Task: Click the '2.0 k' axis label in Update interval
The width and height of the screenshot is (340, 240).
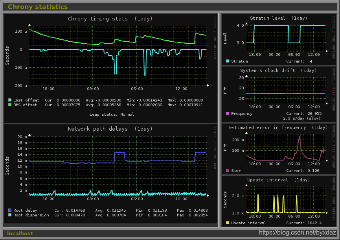Action: [x=238, y=196]
